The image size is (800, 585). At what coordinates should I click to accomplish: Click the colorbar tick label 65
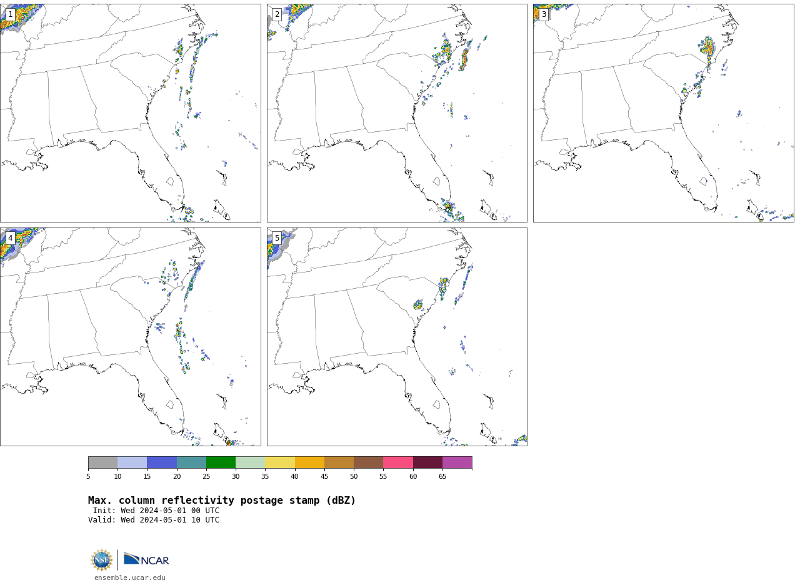click(442, 477)
